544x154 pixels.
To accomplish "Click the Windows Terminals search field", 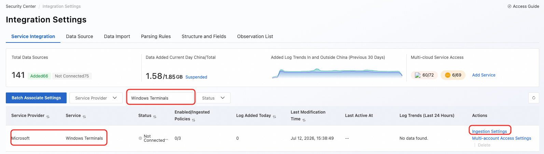I will pos(161,98).
